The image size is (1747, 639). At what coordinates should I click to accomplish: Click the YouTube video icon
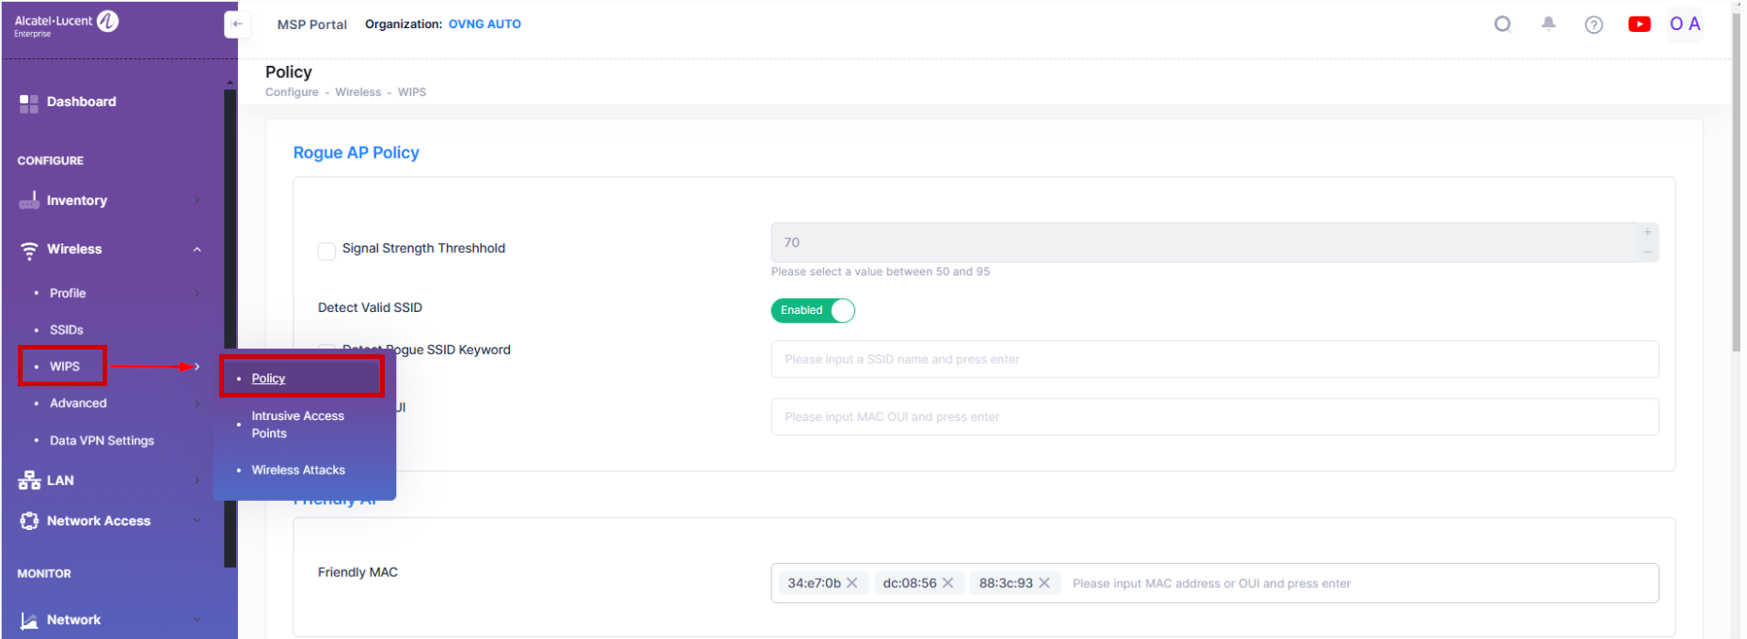coord(1639,24)
